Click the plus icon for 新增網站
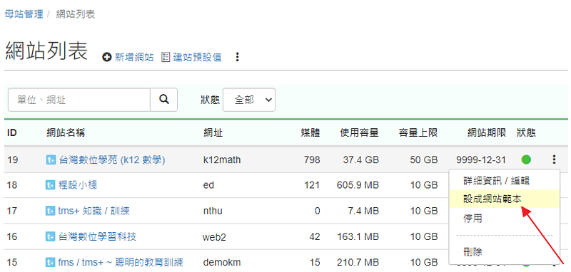 click(x=106, y=58)
